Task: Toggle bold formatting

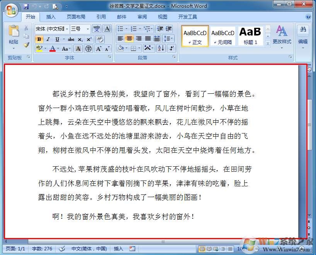Action: coord(39,39)
